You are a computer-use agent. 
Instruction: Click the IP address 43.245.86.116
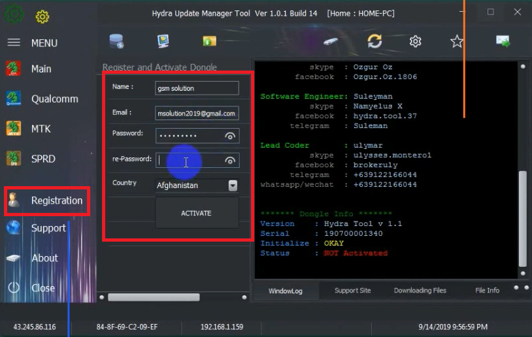35,327
